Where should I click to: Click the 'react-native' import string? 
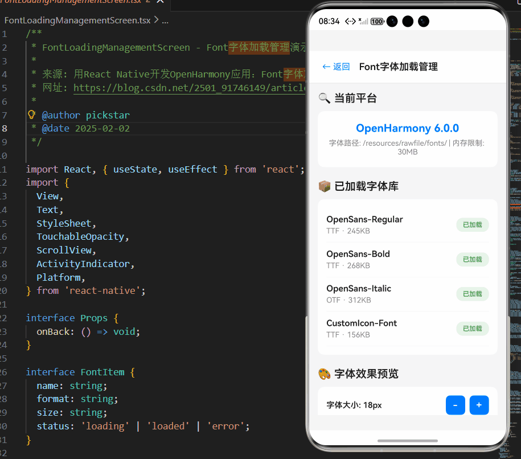(x=102, y=291)
